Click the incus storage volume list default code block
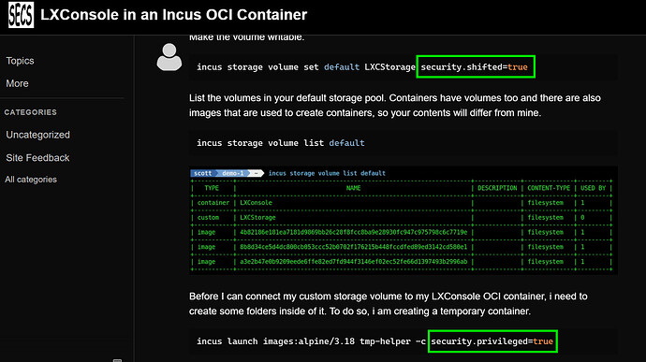 click(403, 143)
